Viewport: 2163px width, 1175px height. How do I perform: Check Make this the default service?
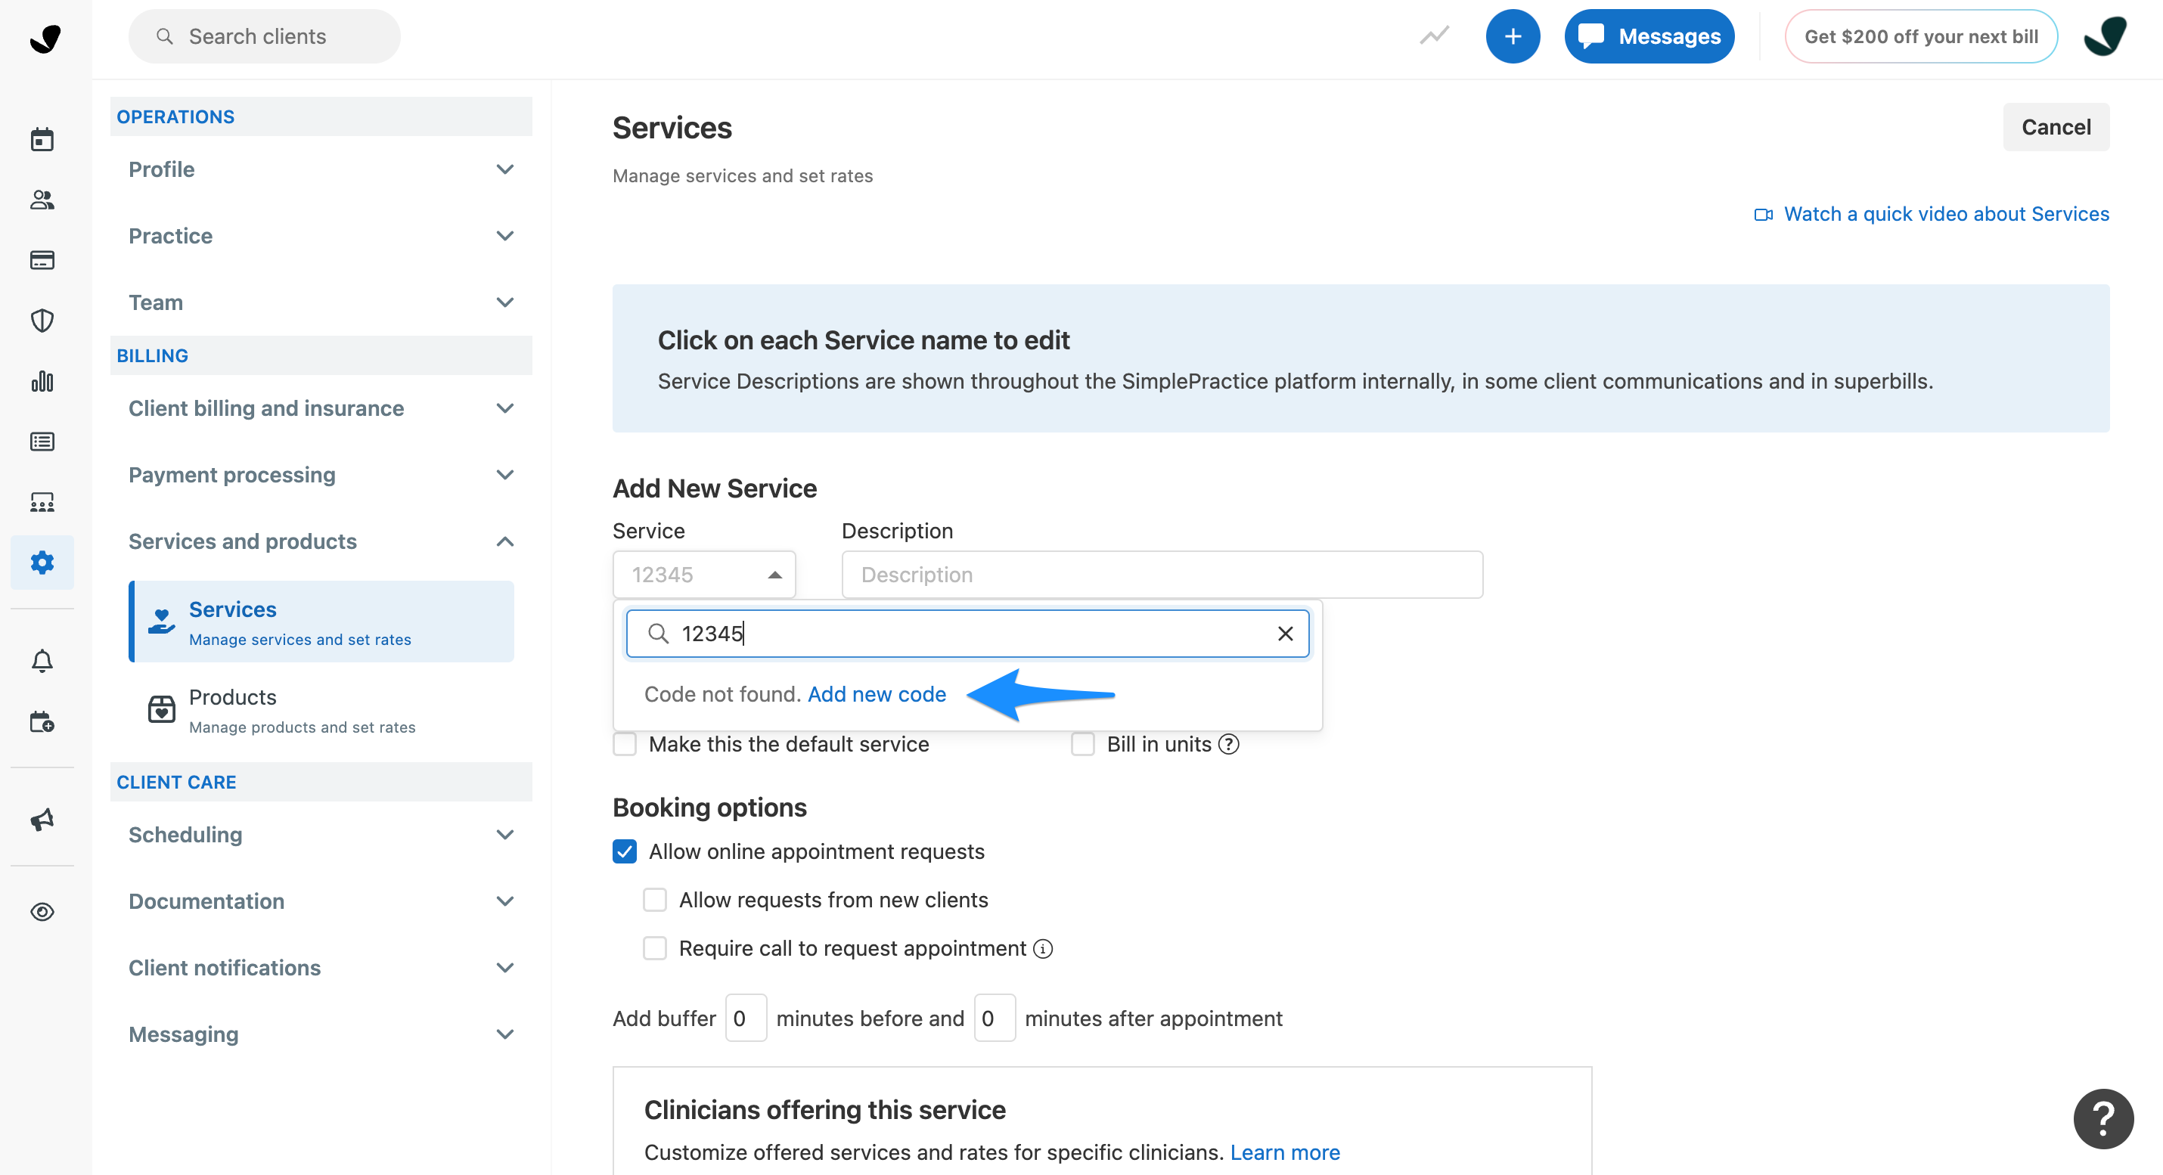coord(625,743)
